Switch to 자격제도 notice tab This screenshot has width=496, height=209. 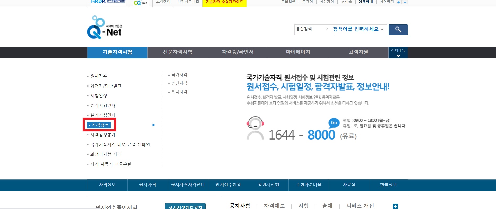(274, 206)
